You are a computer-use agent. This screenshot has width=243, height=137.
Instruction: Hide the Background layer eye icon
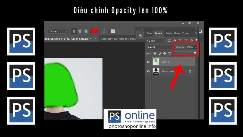(x=148, y=71)
